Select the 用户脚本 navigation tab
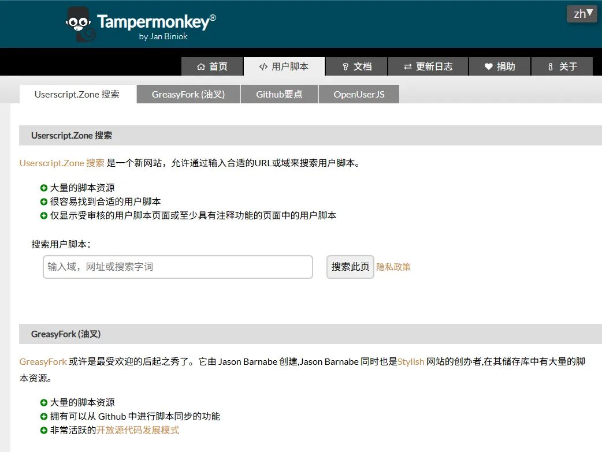This screenshot has height=452, width=602. tap(284, 66)
